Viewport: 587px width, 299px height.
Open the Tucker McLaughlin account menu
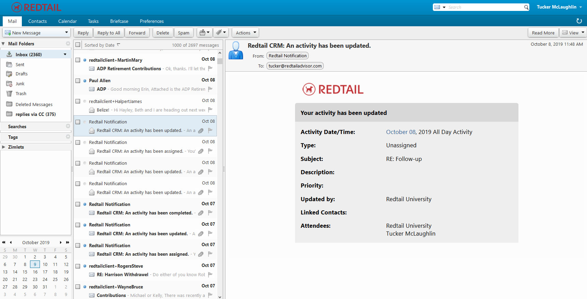[559, 7]
